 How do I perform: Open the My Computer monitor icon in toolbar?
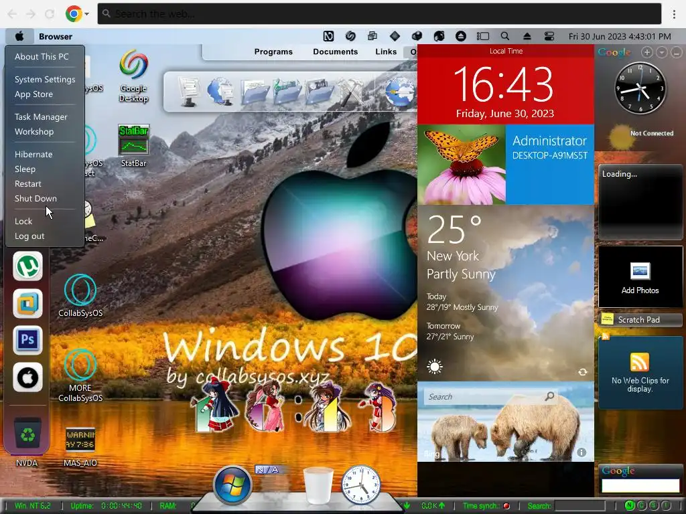[190, 91]
